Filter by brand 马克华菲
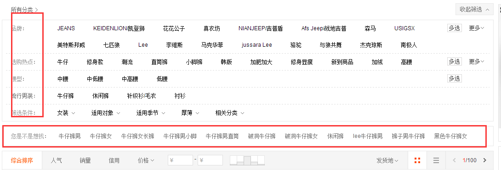Screen dimensions: 501x170 point(212,45)
